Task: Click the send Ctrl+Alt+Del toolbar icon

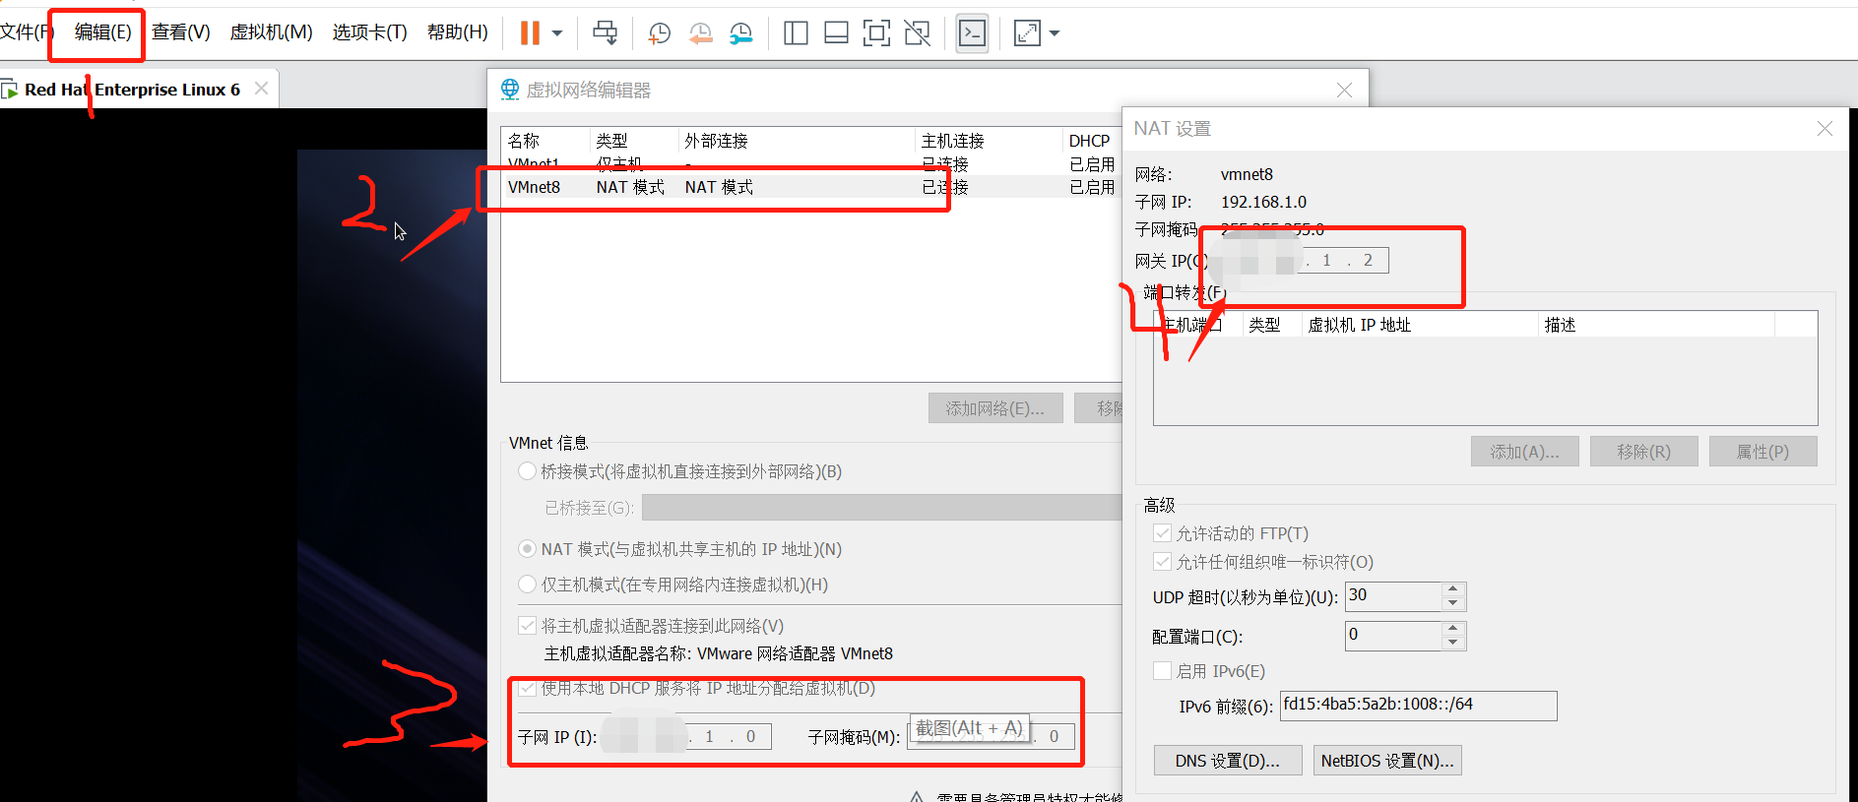Action: tap(605, 32)
